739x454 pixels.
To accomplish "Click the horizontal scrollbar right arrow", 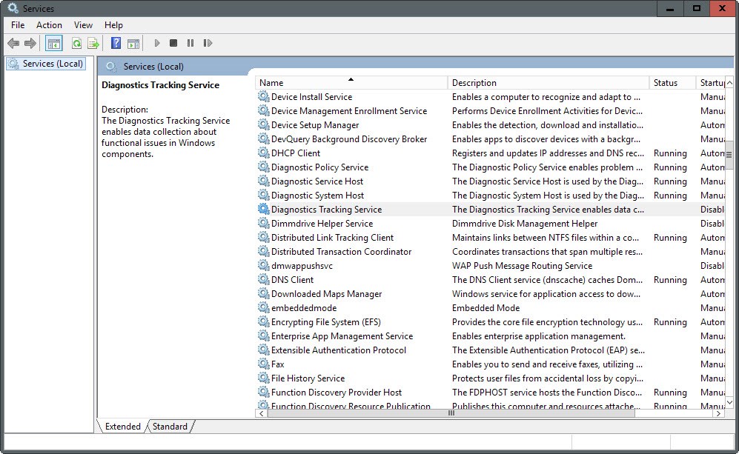I will click(x=719, y=413).
